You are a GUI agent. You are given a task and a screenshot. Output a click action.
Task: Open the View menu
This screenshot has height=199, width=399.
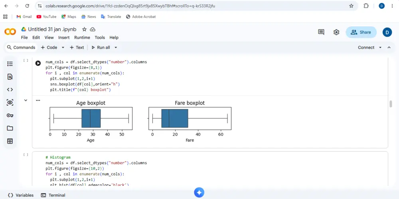tap(49, 37)
